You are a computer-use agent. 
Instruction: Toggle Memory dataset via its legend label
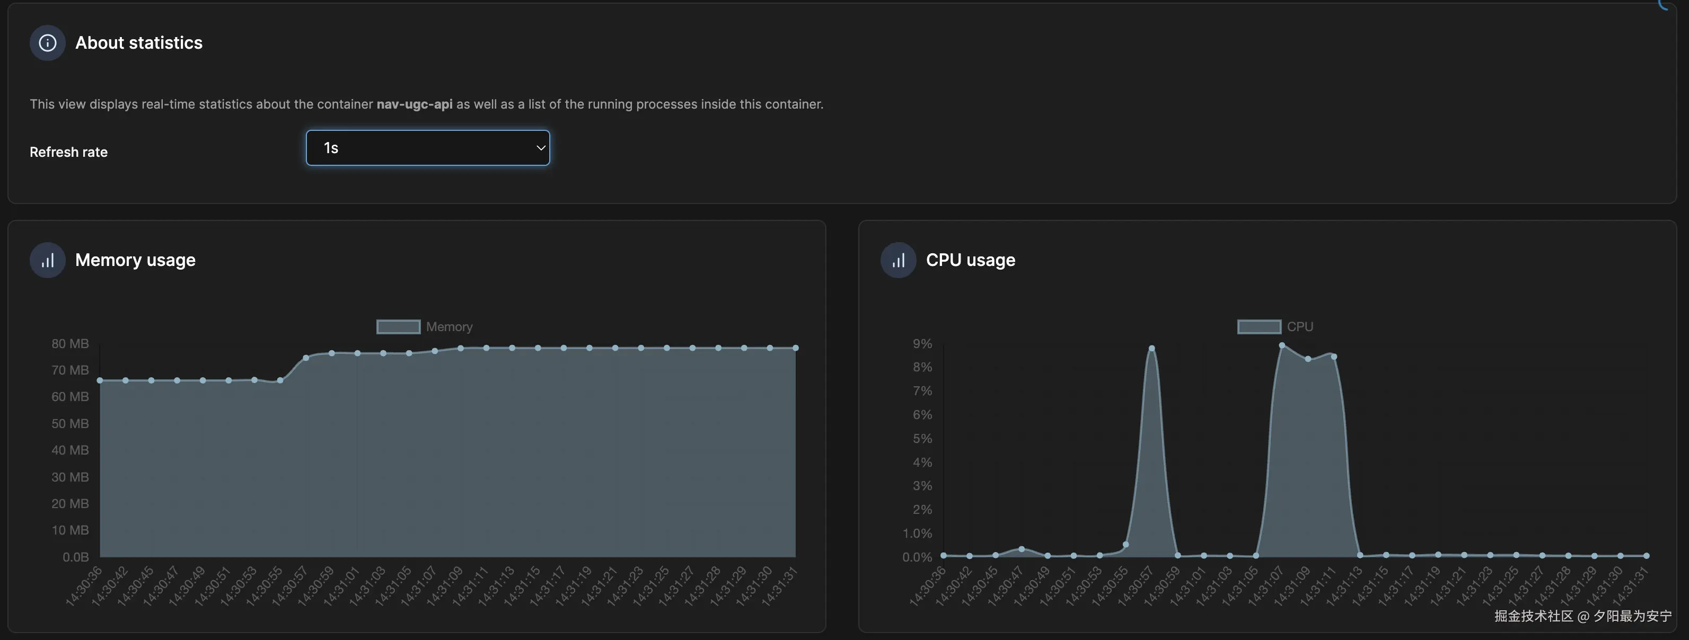[x=449, y=327]
